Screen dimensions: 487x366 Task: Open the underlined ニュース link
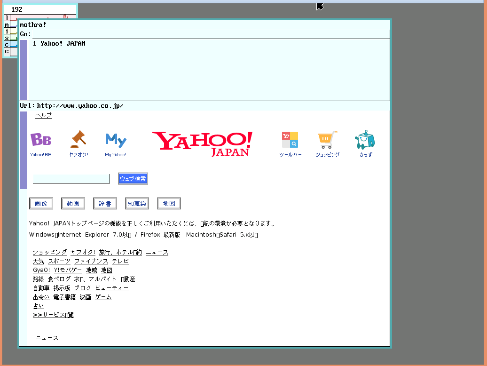click(157, 252)
